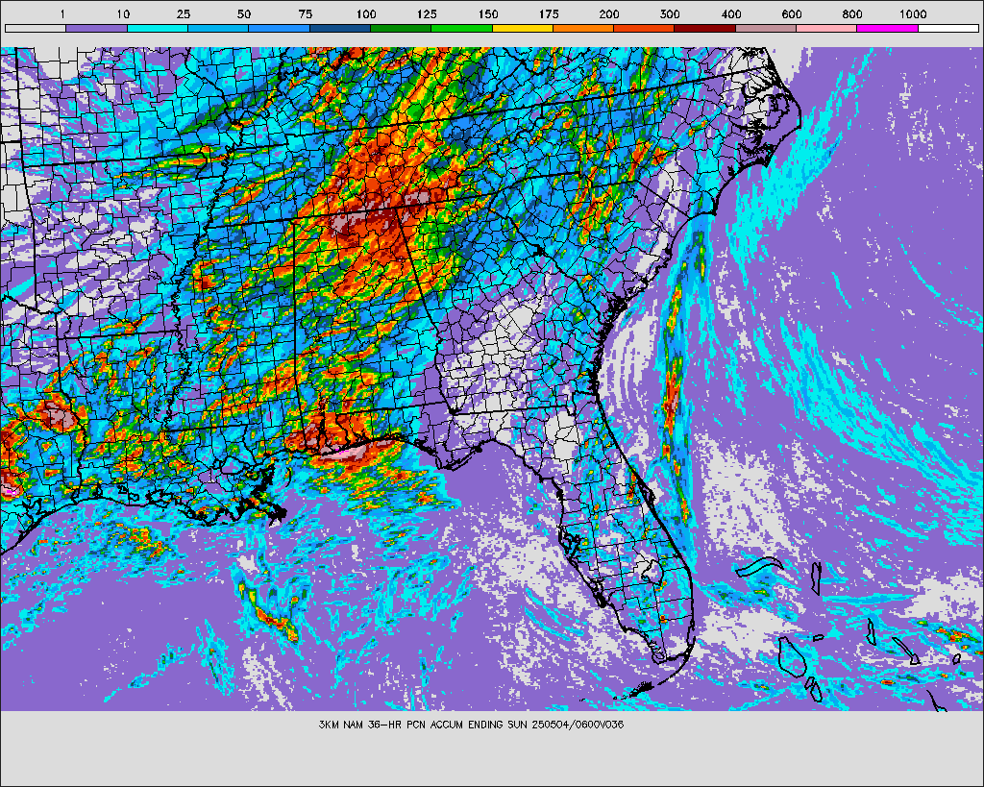Click the "800" scale label

[x=852, y=13]
